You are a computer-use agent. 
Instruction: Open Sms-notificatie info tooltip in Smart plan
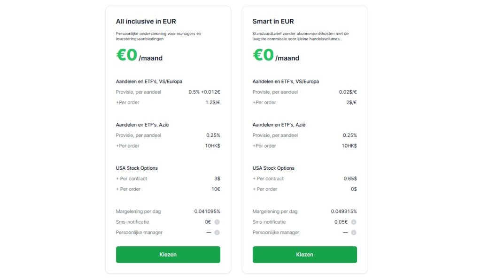[x=354, y=222]
